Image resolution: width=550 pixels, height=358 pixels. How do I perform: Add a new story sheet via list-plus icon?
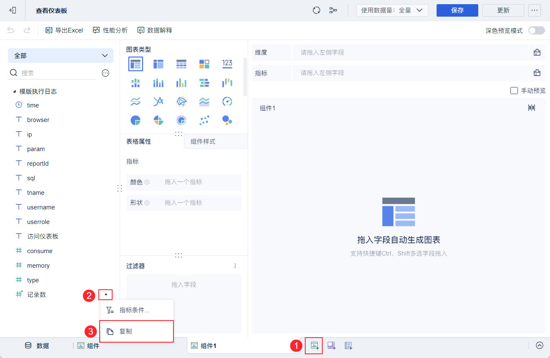349,346
